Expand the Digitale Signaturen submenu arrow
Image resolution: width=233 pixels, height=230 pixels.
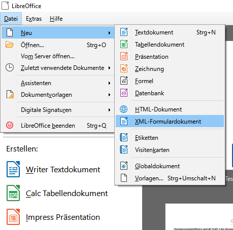[109, 110]
